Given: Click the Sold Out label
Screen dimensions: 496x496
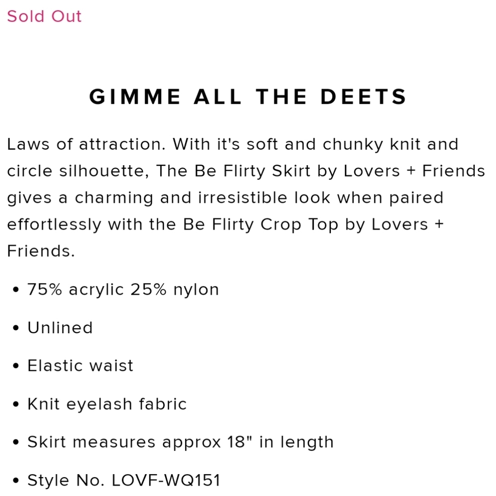Looking at the screenshot, I should pos(44,16).
